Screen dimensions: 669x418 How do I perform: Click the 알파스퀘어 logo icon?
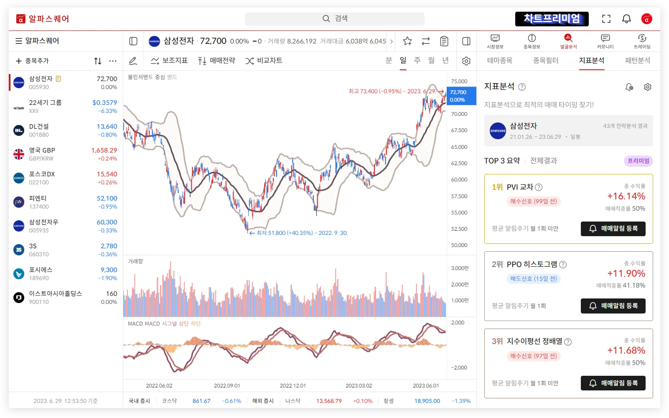tap(20, 19)
